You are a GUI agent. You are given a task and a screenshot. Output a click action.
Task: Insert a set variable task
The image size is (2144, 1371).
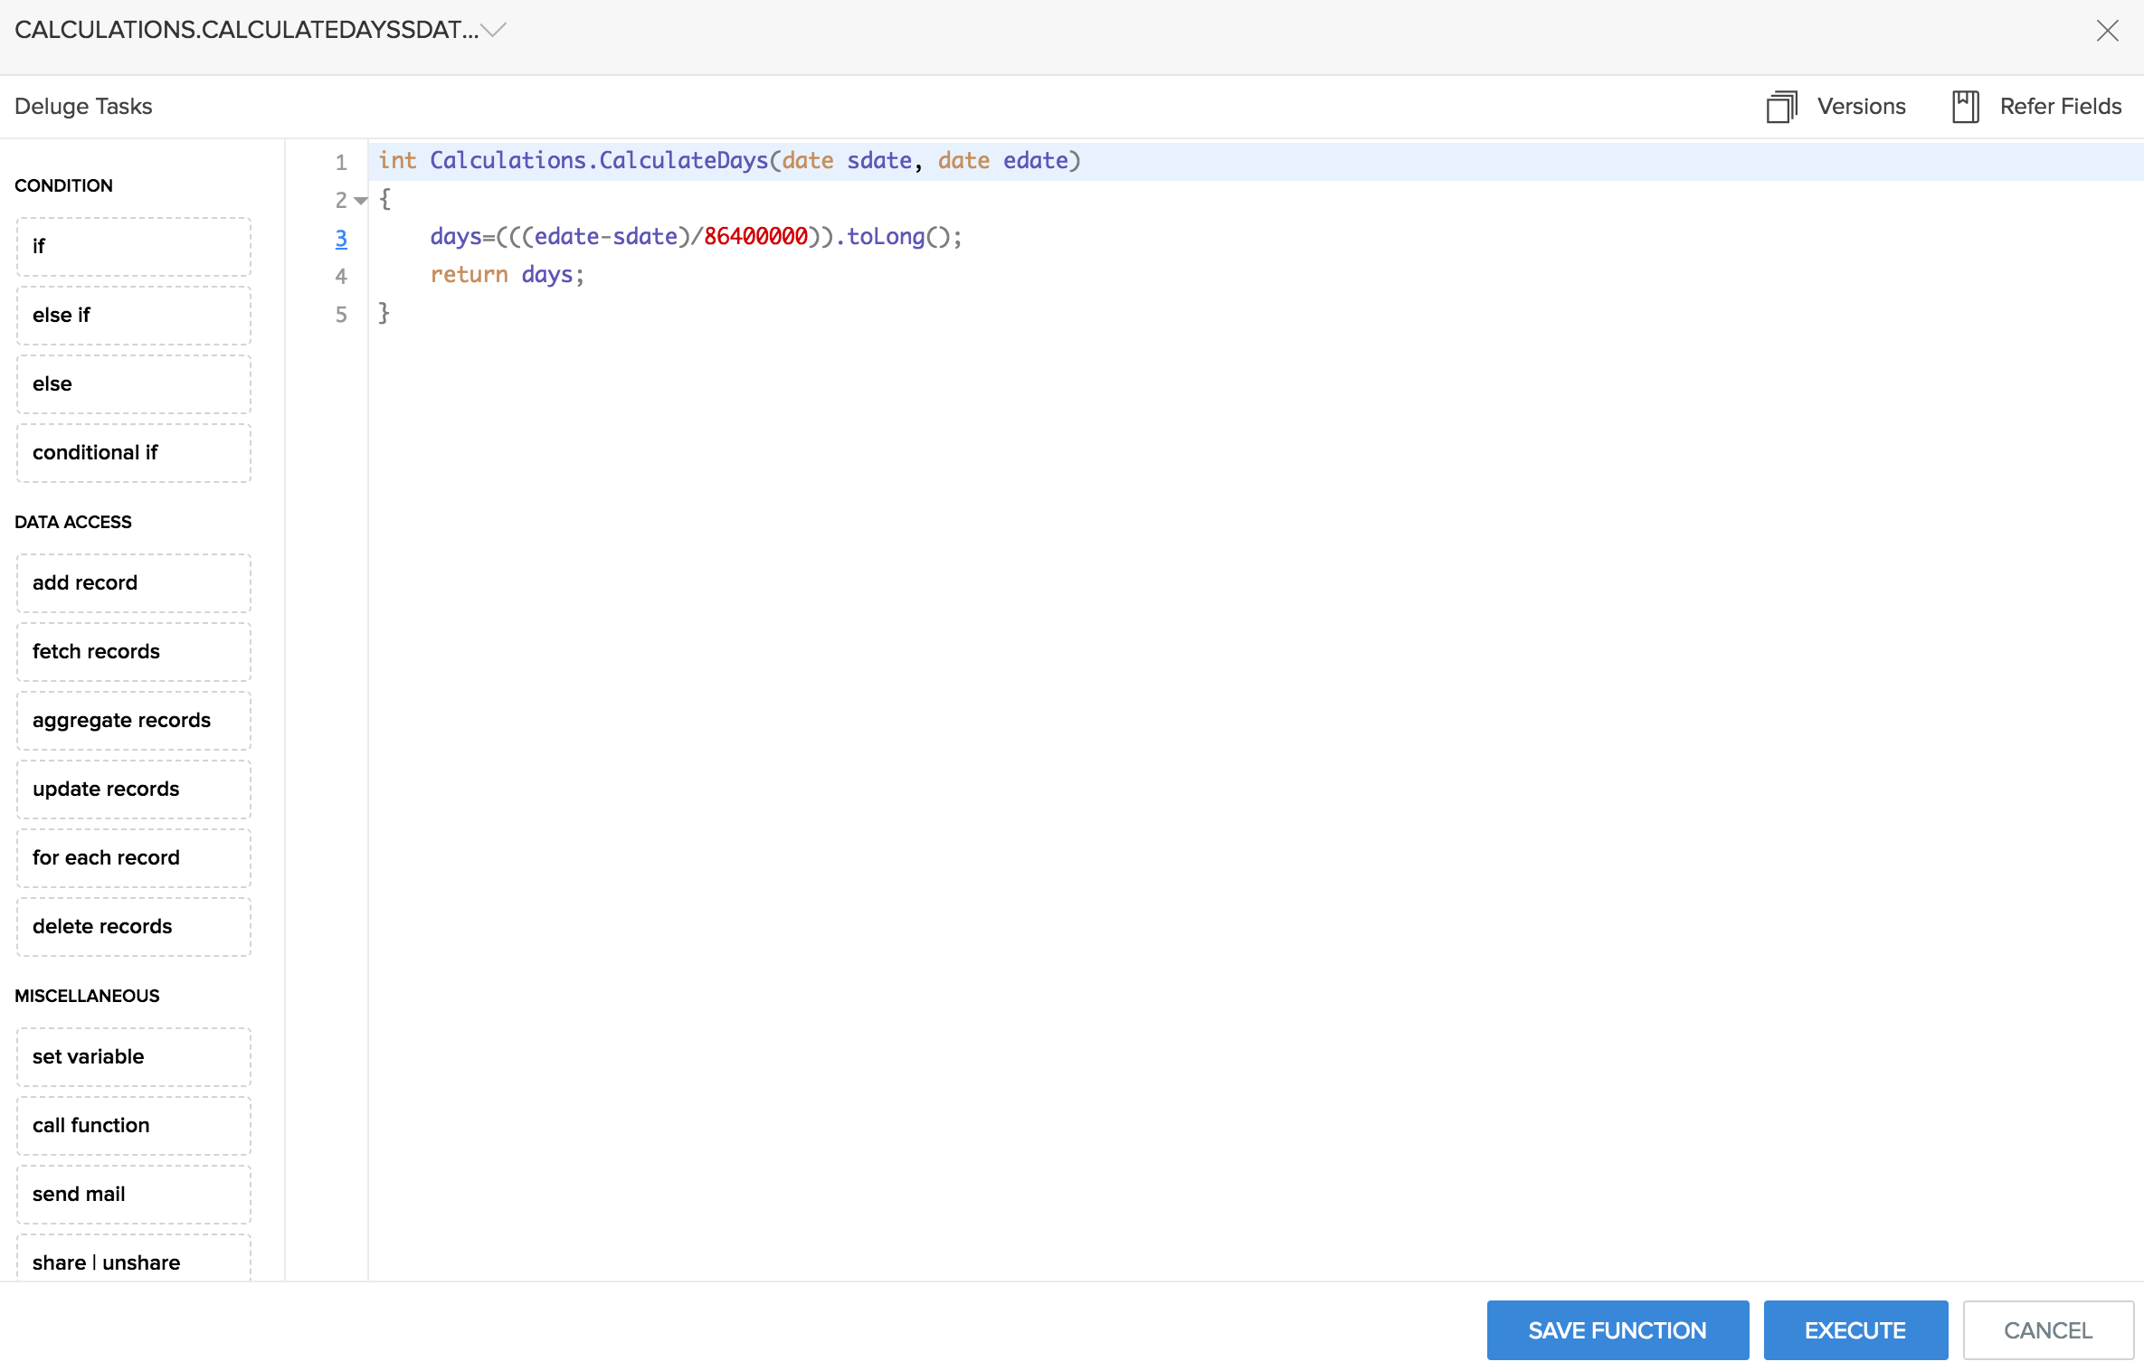[x=132, y=1056]
